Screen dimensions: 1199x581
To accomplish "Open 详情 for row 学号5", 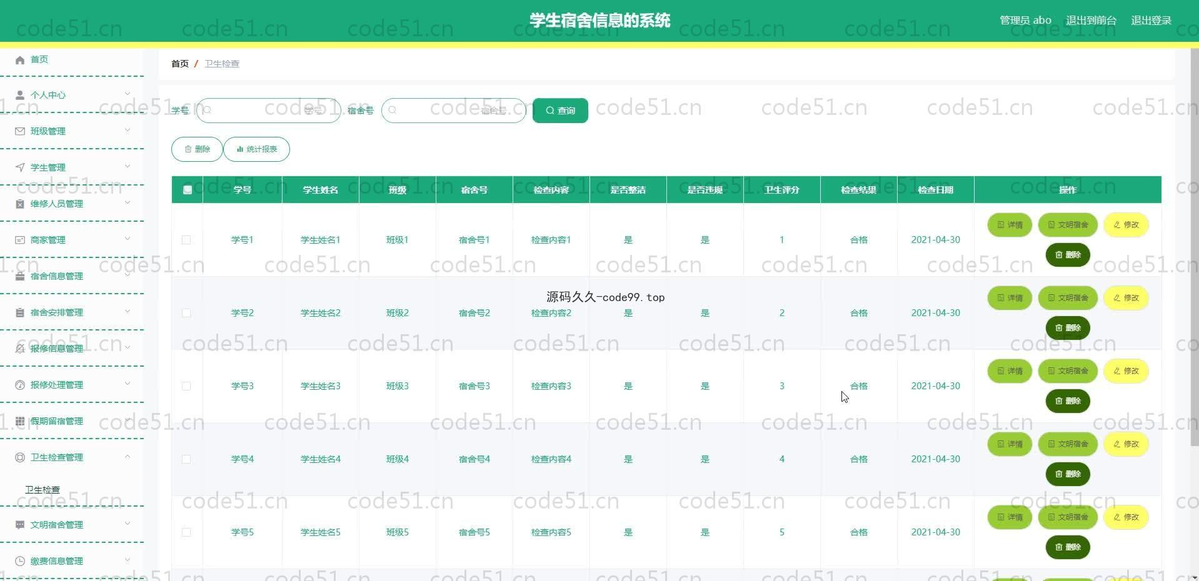I will pos(1010,517).
